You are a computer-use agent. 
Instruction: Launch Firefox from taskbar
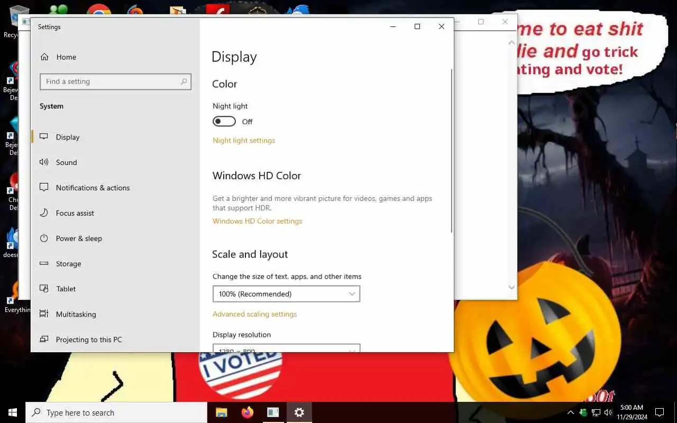coord(247,412)
